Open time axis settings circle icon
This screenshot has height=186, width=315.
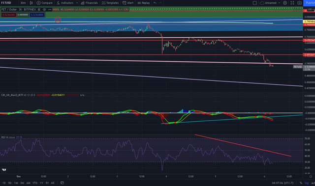311,176
